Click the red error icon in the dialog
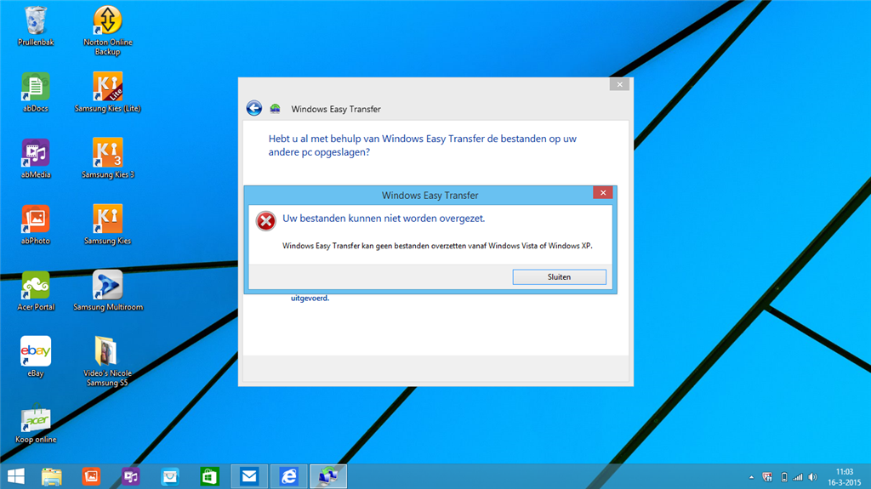 pos(265,220)
